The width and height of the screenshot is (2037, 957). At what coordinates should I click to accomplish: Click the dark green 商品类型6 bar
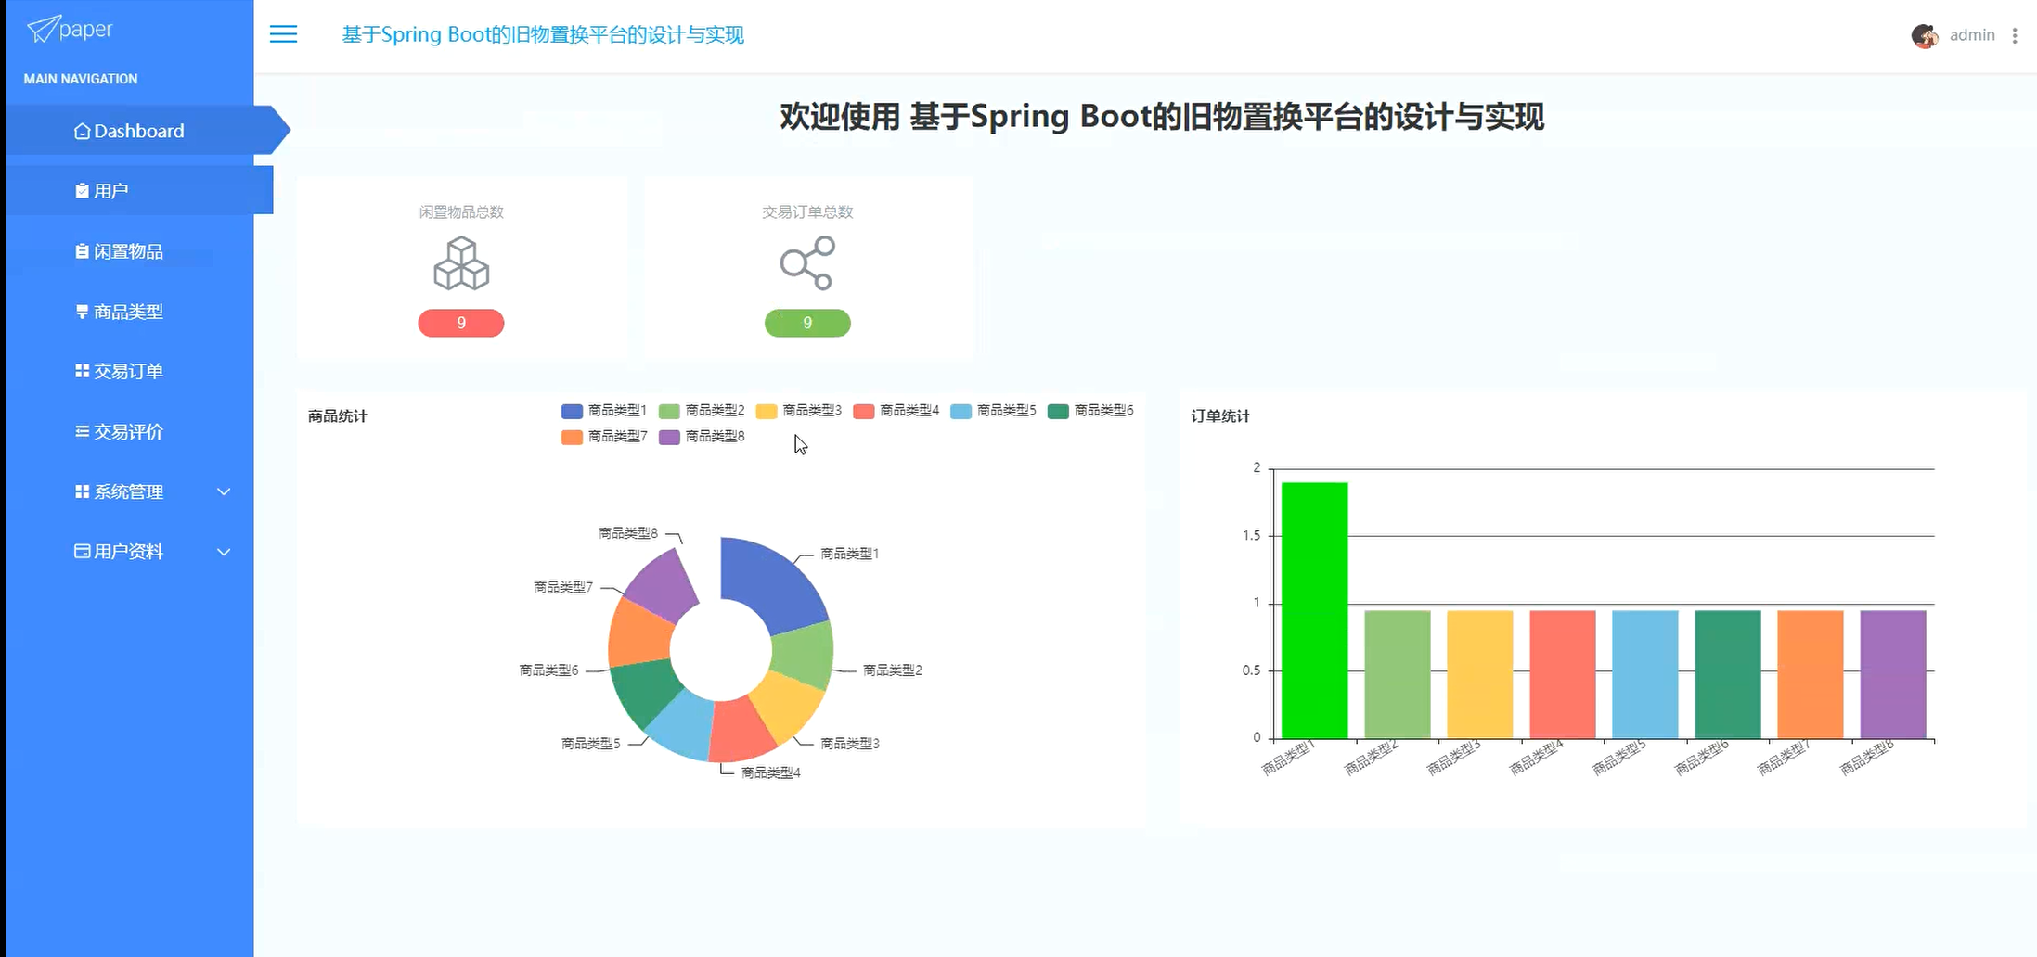[1728, 674]
